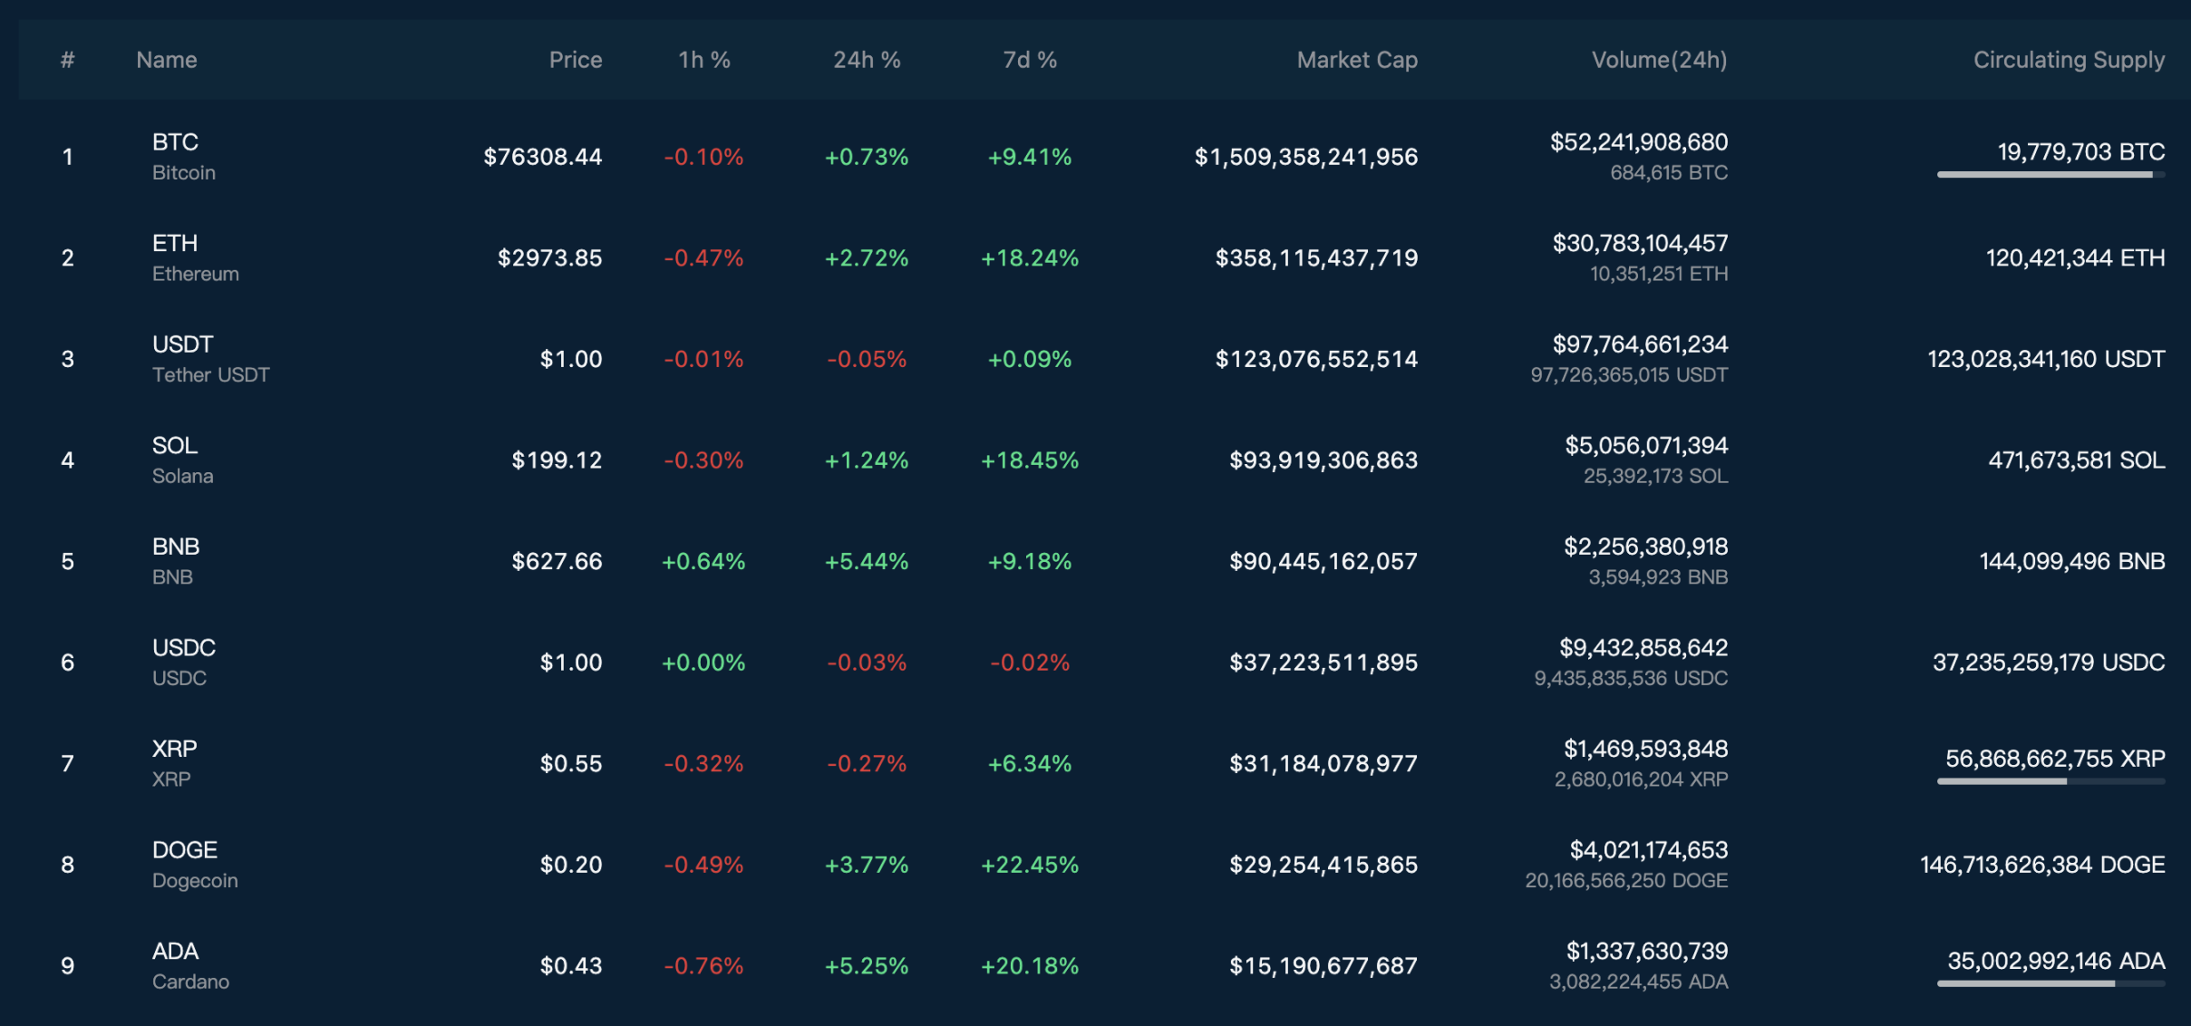Image resolution: width=2191 pixels, height=1026 pixels.
Task: Click BNB market cap $90,445,162,057
Action: (x=1323, y=561)
